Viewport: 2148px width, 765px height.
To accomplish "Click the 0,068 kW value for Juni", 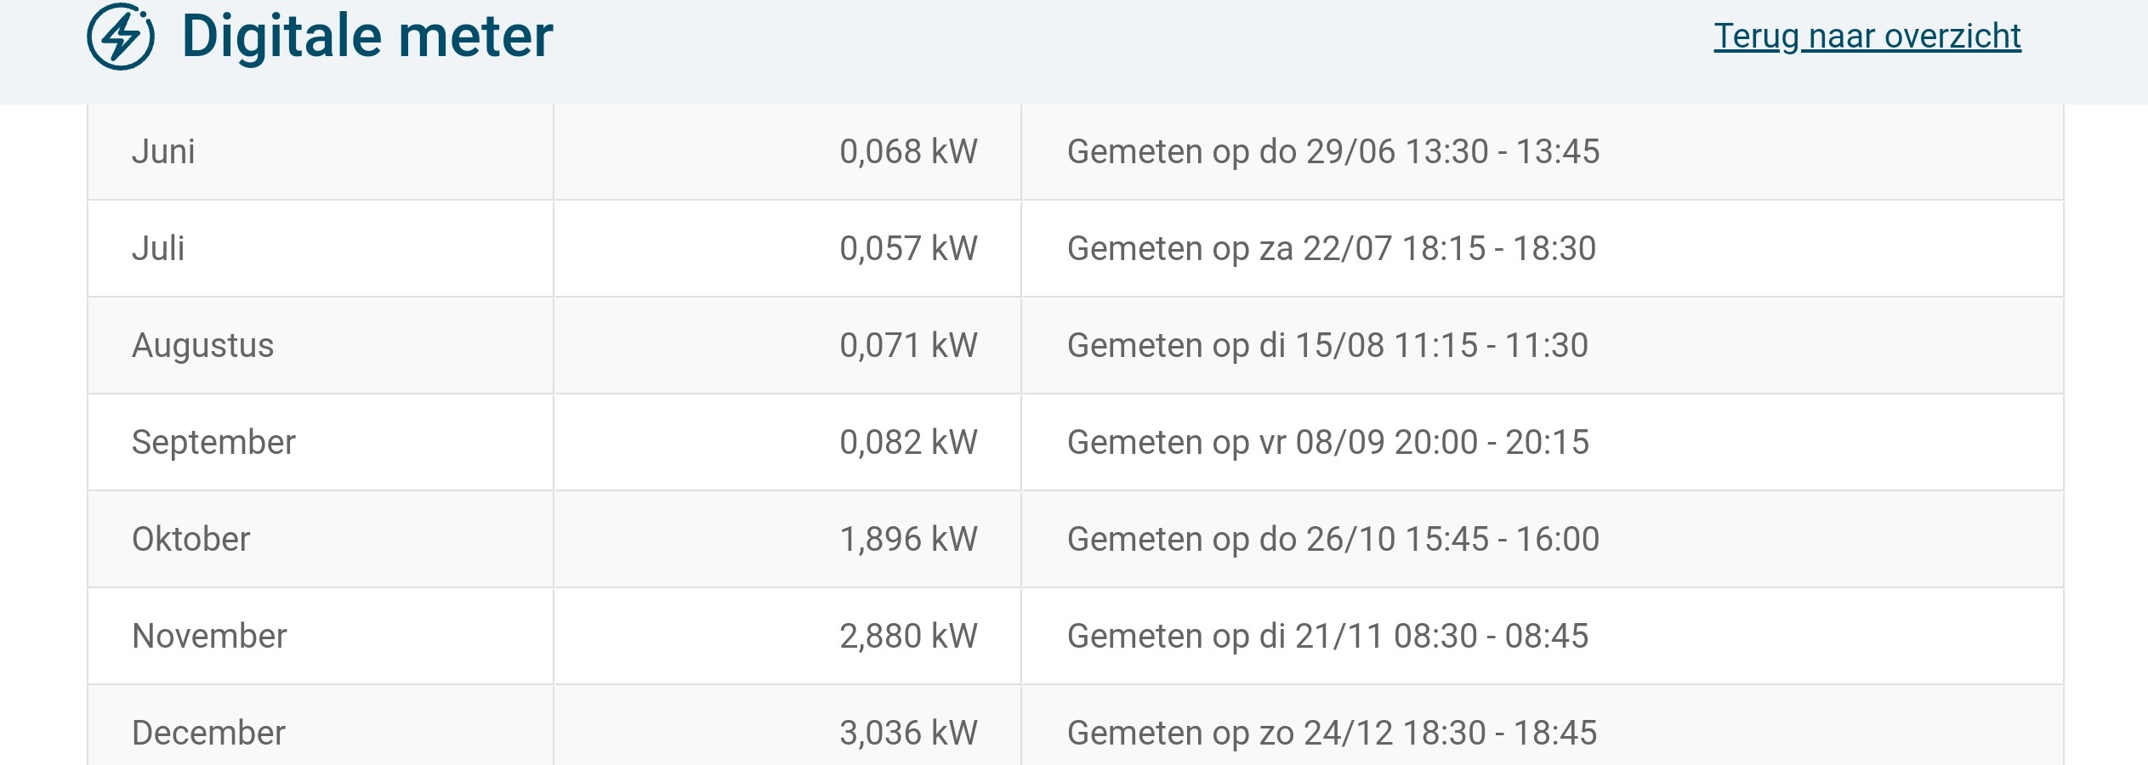I will pyautogui.click(x=908, y=152).
